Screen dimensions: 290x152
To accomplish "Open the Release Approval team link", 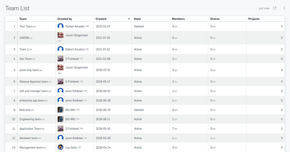I will pos(34,81).
